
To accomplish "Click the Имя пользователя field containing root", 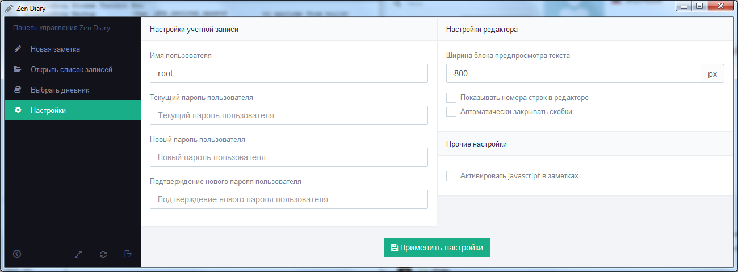I will click(288, 73).
